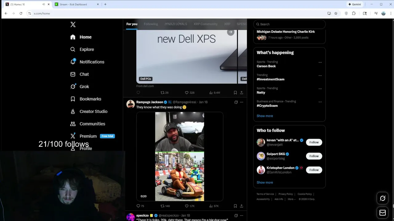The image size is (394, 221).
Task: Switch to the XRP tab
Action: (x=227, y=24)
